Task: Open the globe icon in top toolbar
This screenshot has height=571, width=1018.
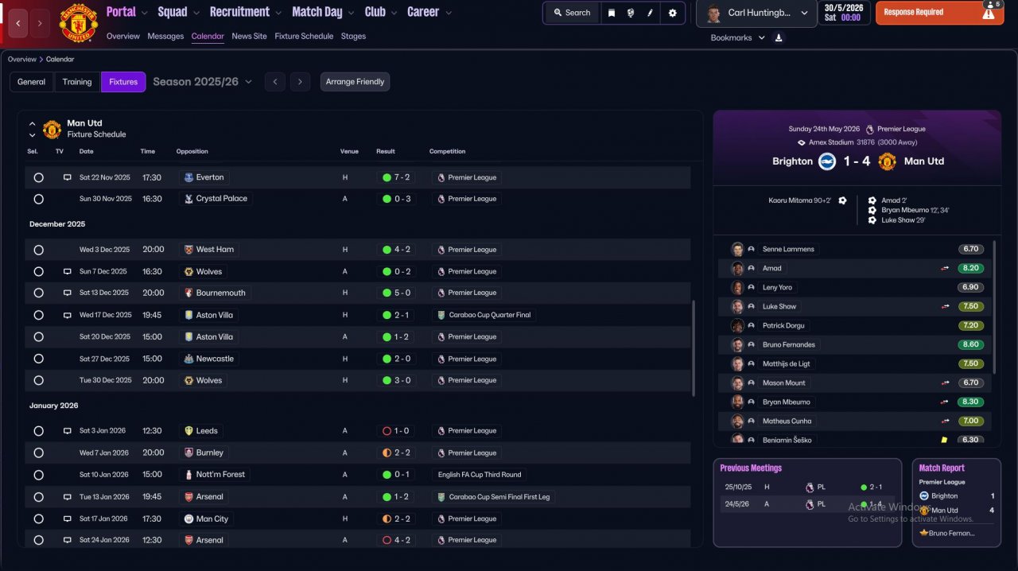Action: click(x=631, y=13)
